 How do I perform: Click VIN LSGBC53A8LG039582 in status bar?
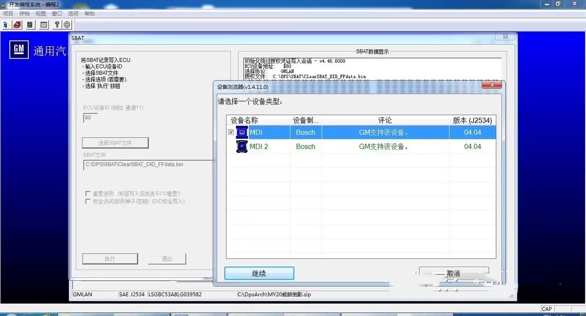[175, 295]
